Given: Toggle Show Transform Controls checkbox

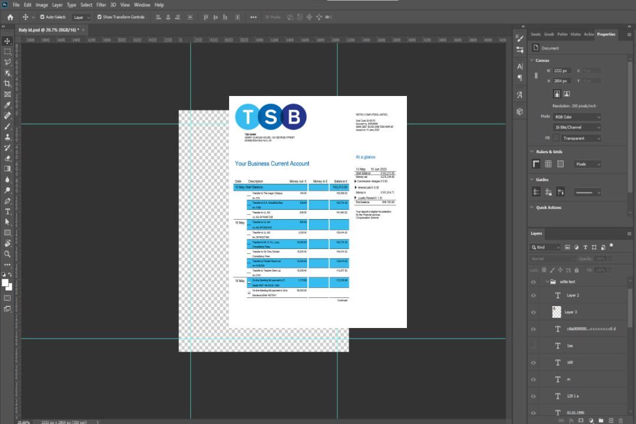Looking at the screenshot, I should click(100, 17).
